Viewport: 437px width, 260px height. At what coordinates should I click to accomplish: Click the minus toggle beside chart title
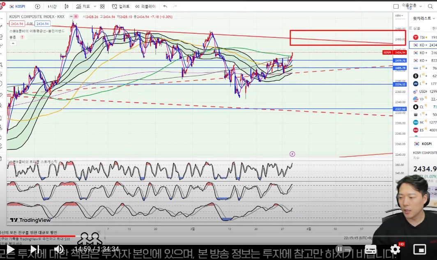(x=71, y=16)
